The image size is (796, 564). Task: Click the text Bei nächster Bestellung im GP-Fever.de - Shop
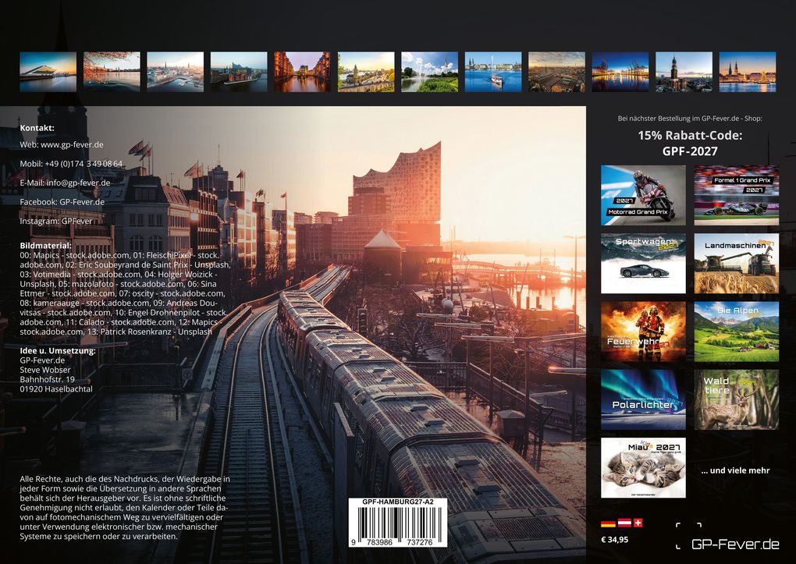point(690,119)
